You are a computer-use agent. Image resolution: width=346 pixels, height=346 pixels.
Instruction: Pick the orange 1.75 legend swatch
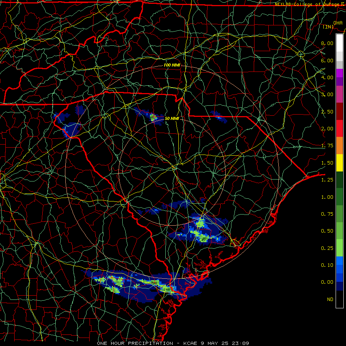(339, 146)
